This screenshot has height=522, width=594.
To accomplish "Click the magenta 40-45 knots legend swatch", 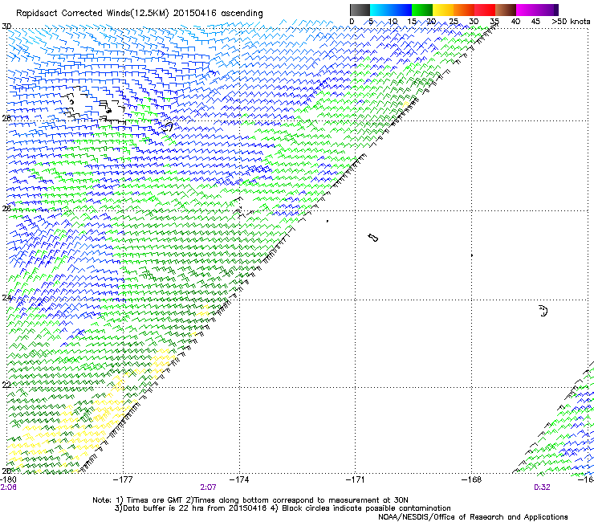I will pos(527,10).
